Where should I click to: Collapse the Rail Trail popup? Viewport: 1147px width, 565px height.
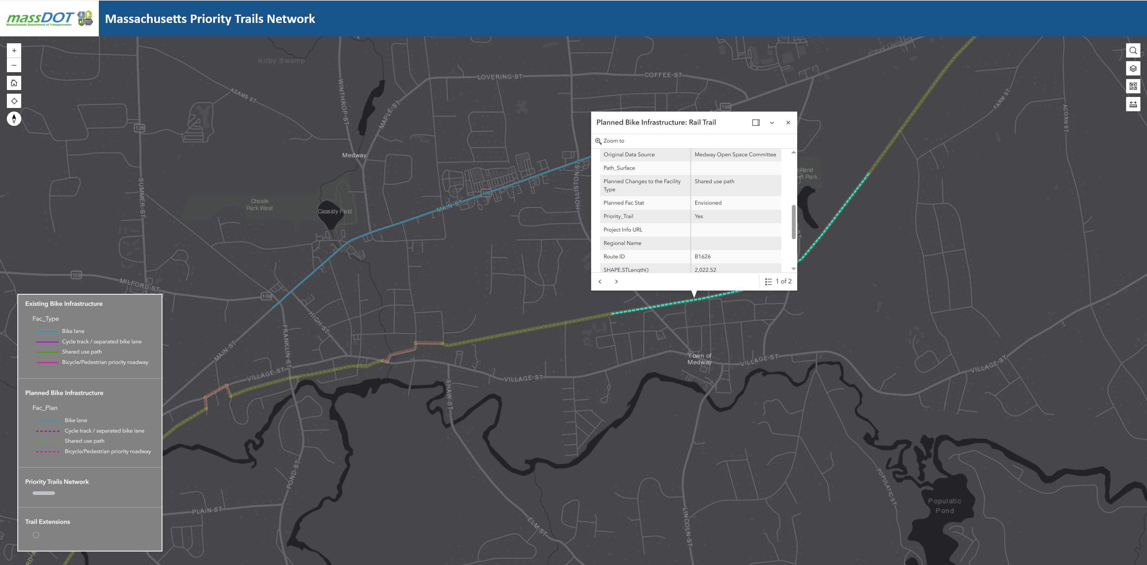(x=772, y=123)
